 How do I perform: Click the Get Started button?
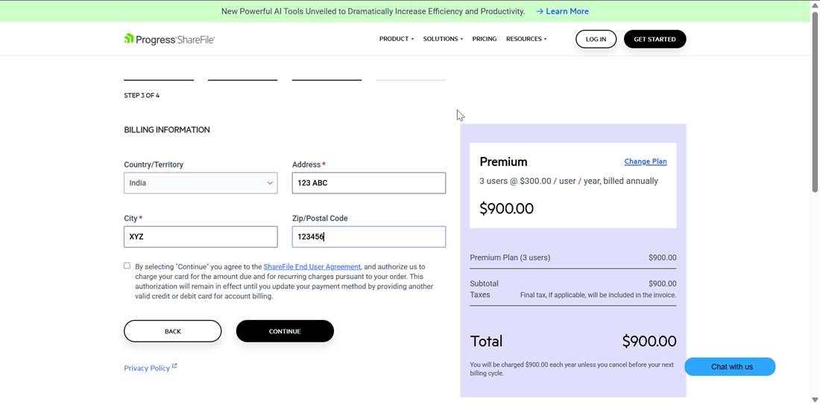[655, 39]
